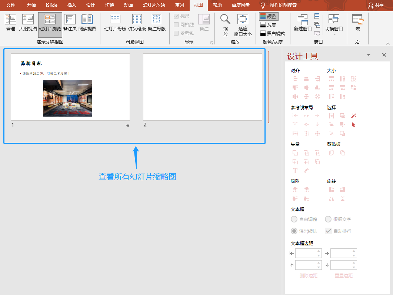
Task: Click the first union shape icon under 矢量
Action: tap(295, 153)
